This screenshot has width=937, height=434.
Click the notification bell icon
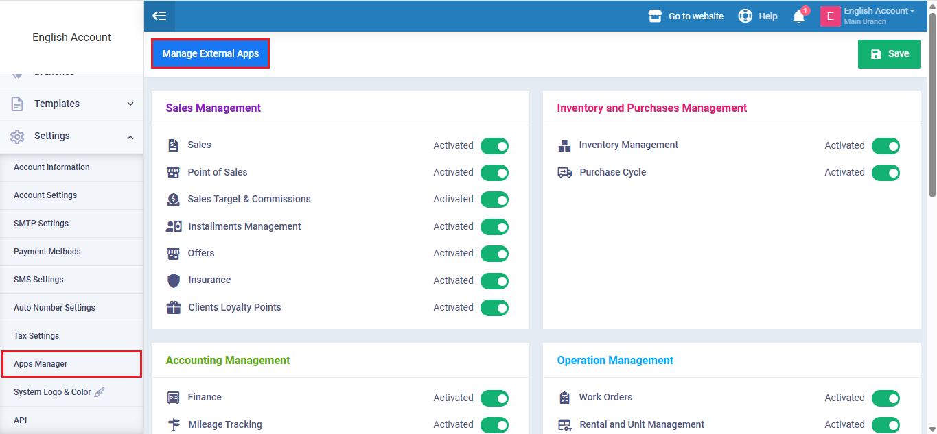point(798,16)
